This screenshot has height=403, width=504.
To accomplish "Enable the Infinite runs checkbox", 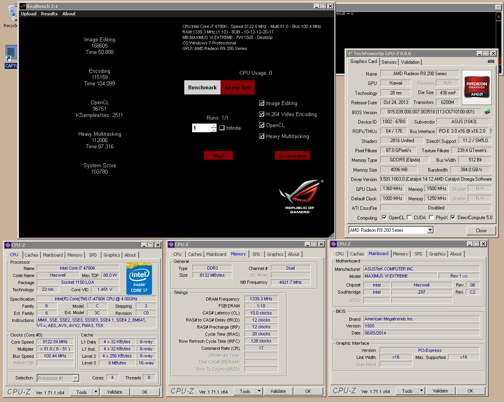I will coord(222,128).
